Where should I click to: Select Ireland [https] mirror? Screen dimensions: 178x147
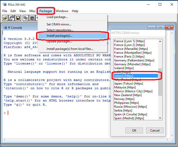coord(136,76)
